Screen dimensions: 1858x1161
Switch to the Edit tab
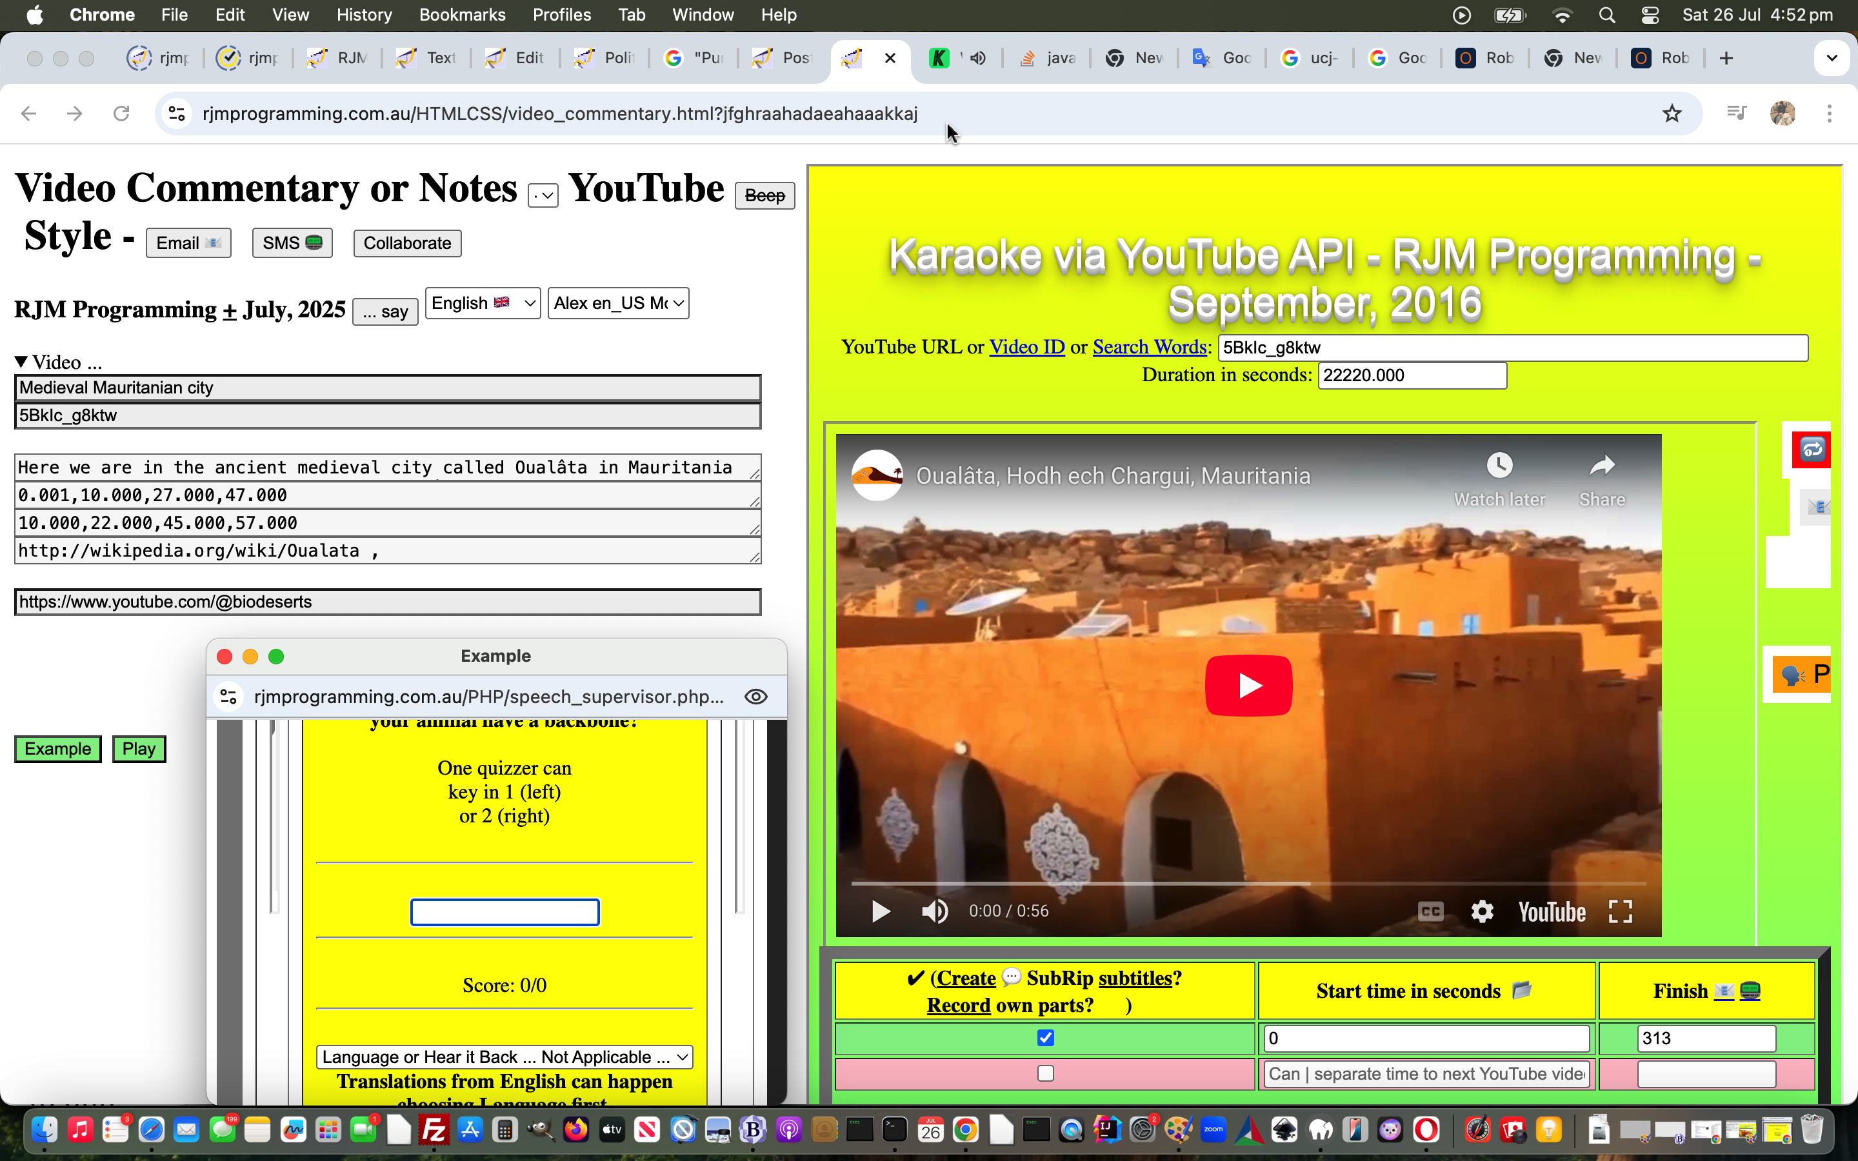click(x=516, y=58)
